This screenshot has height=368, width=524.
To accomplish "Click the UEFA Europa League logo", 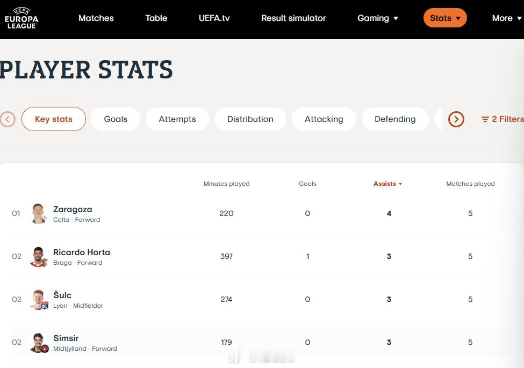I will pyautogui.click(x=21, y=18).
